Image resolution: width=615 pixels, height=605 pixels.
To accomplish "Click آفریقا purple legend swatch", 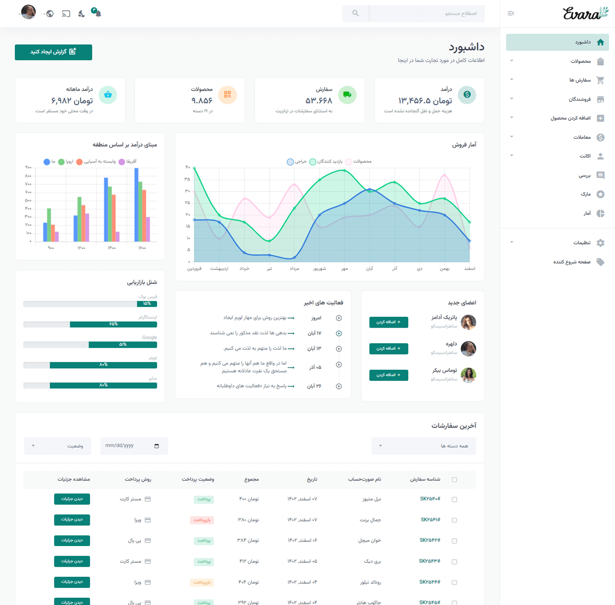I will pos(122,162).
